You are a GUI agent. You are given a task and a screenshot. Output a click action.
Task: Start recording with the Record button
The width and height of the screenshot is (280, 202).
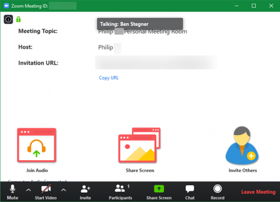coord(217,192)
